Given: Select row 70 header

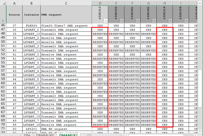Looking at the screenshot, I should tap(3, 125).
